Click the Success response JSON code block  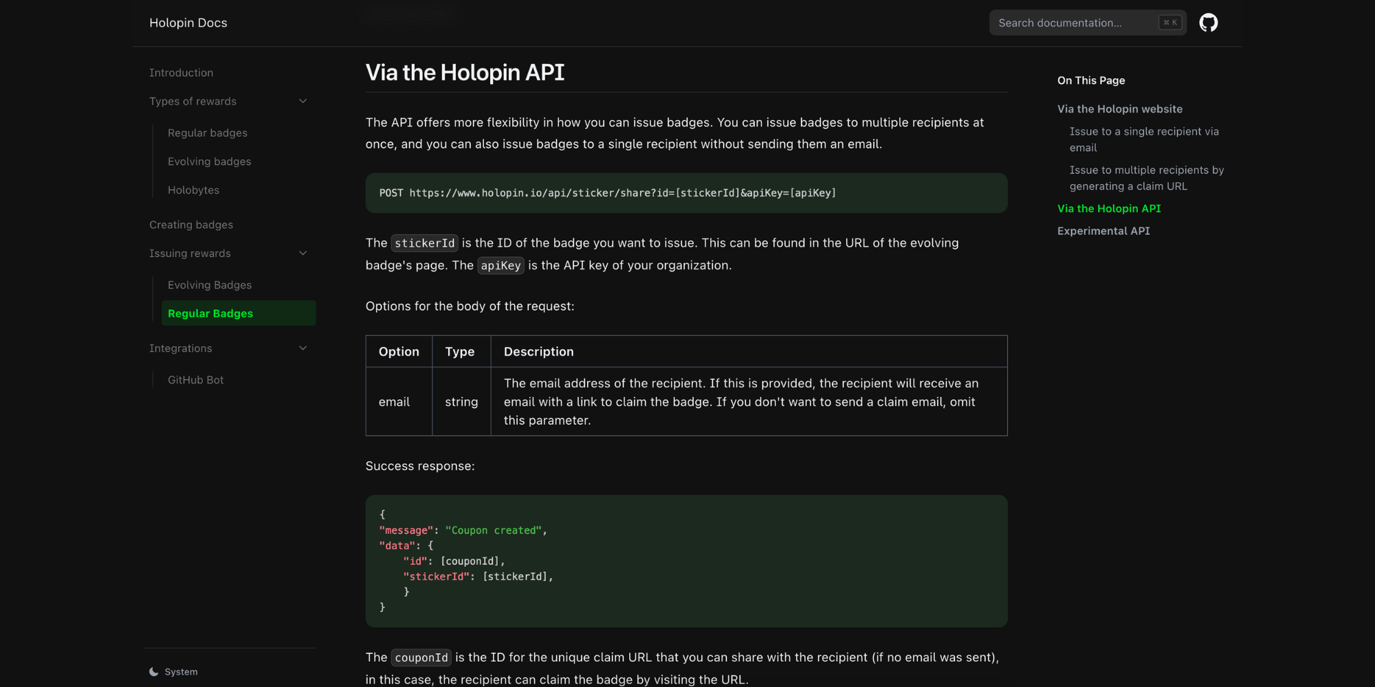pos(686,561)
